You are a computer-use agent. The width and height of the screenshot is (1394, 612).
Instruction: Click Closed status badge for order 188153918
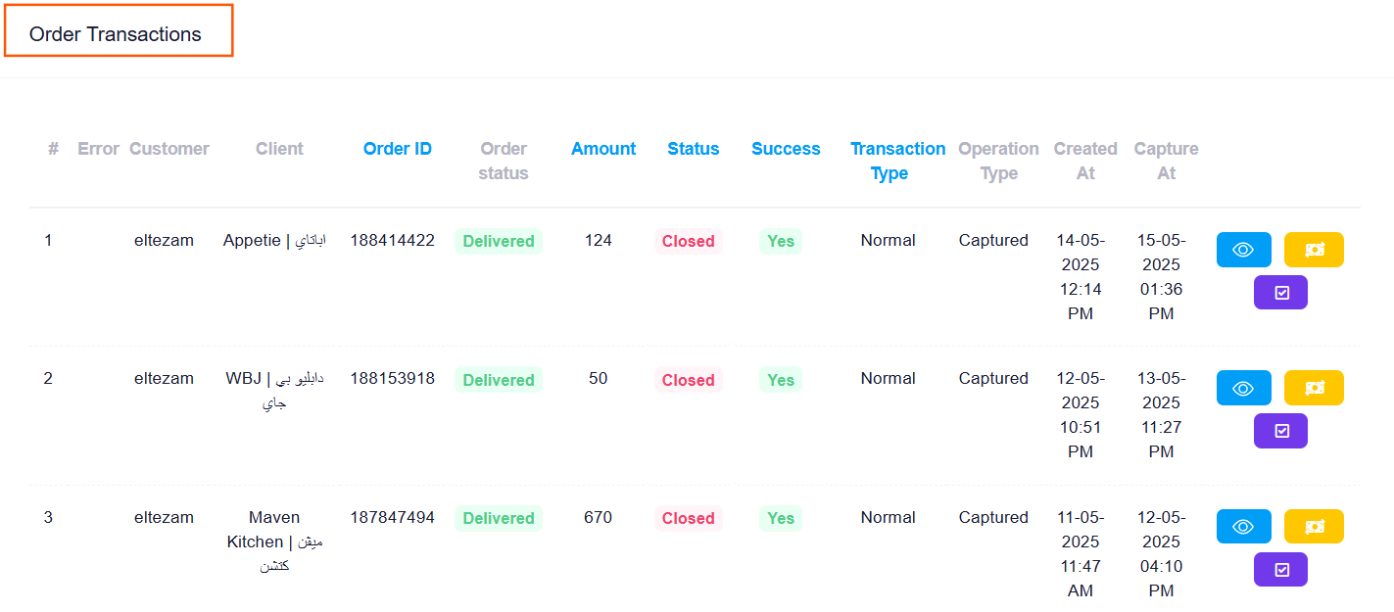pyautogui.click(x=688, y=380)
